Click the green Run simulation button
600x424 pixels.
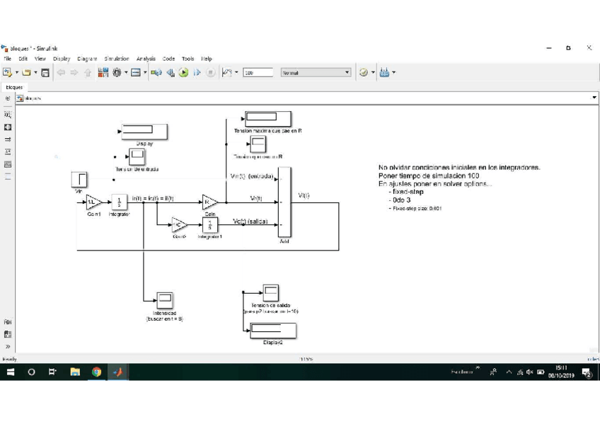pos(183,72)
